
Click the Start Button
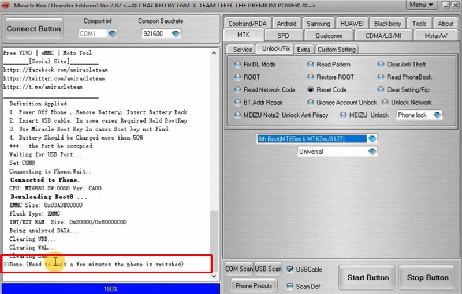tap(368, 277)
